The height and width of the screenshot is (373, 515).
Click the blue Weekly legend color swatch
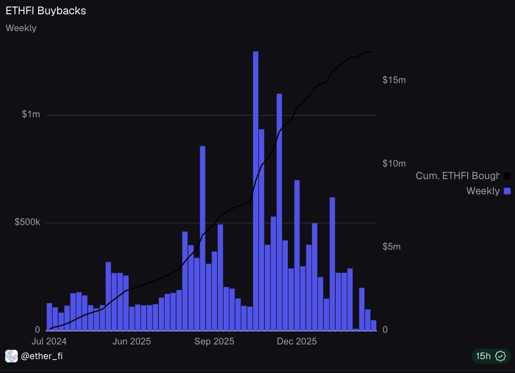pyautogui.click(x=508, y=191)
